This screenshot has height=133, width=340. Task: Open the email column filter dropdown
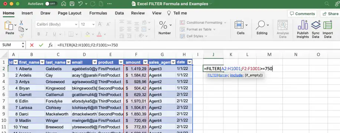(95, 62)
